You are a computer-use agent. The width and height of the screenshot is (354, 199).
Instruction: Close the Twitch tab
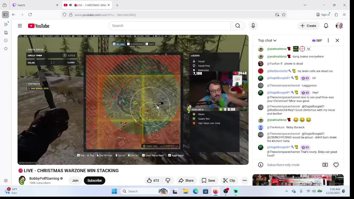[57, 5]
